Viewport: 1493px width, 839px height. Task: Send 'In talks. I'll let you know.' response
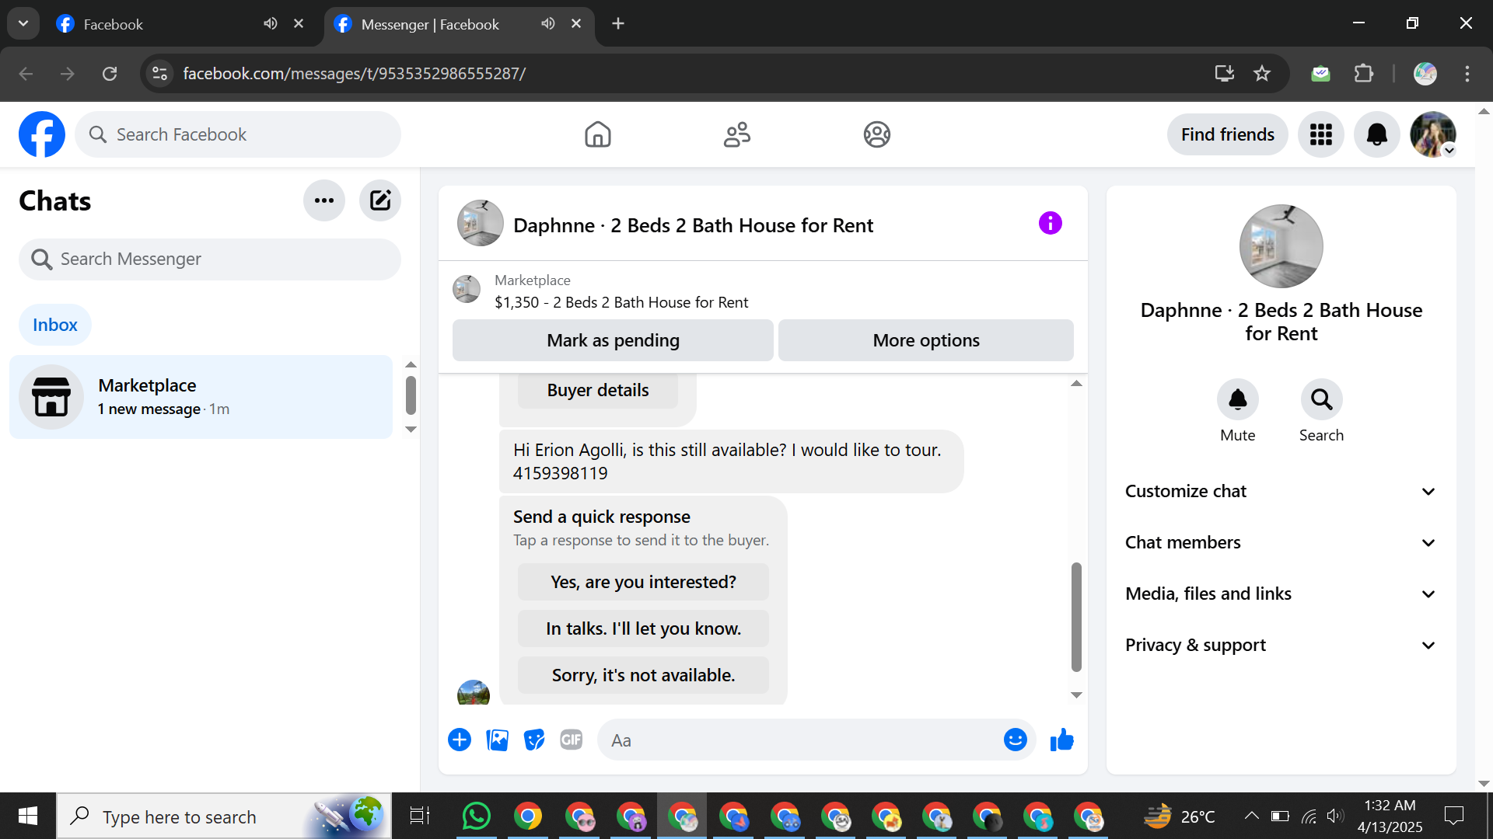[x=643, y=628]
